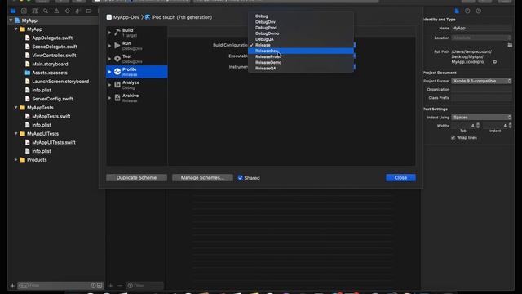Toggle the Shared scheme checkbox
The width and height of the screenshot is (522, 294).
coord(241,178)
